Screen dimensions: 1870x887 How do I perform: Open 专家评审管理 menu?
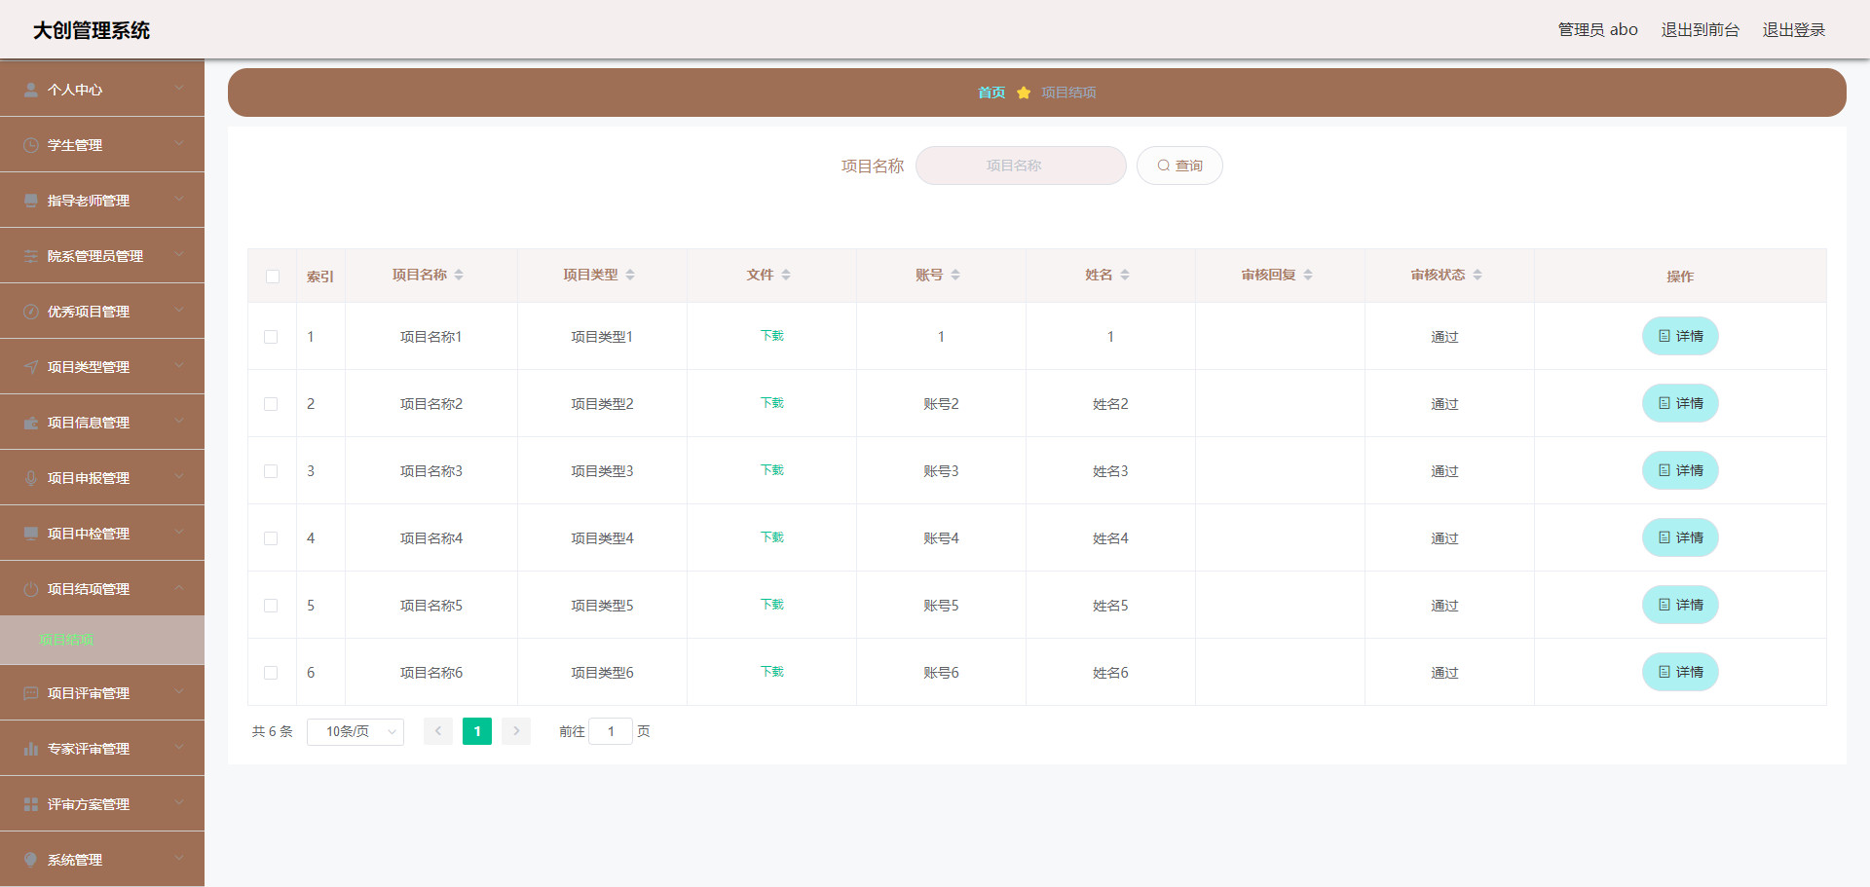pos(102,749)
